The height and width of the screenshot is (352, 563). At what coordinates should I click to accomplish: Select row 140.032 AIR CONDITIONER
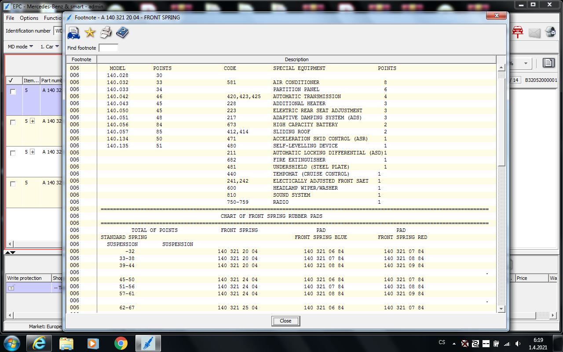[x=281, y=82]
